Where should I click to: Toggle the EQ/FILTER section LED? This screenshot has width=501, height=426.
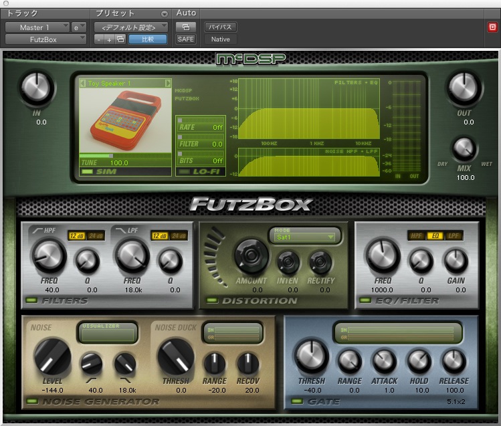tap(365, 300)
